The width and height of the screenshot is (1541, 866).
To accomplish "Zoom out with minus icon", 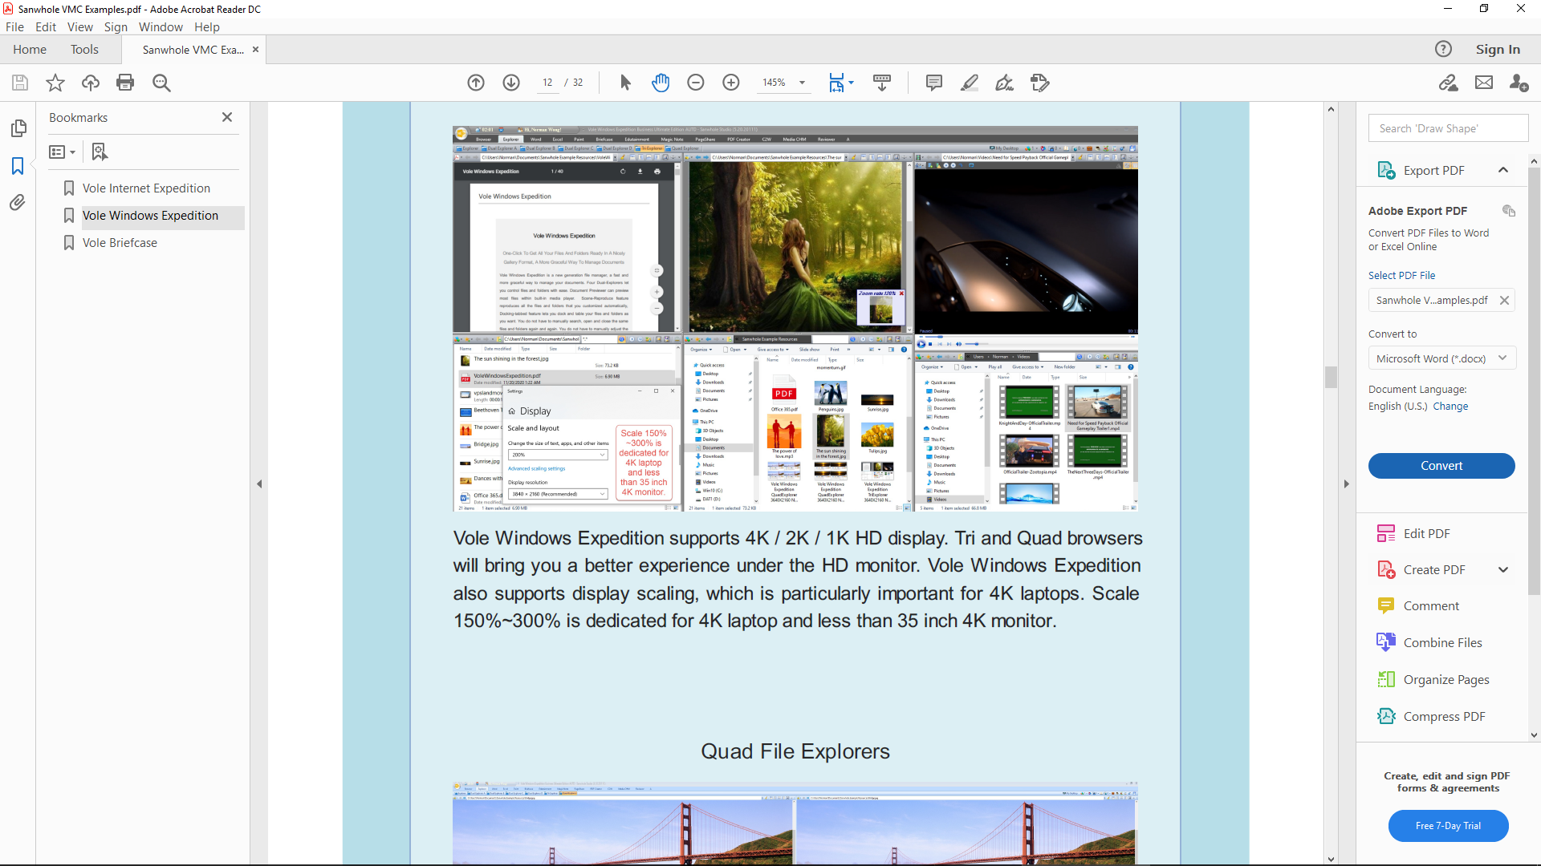I will (696, 83).
